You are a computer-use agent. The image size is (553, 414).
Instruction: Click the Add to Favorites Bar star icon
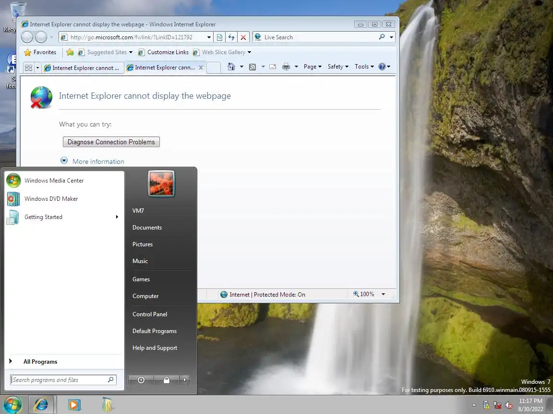click(70, 52)
